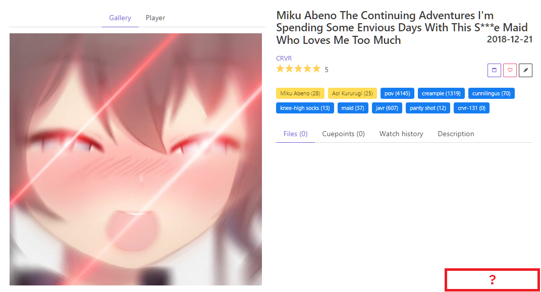Set rating to the fifth star
The width and height of the screenshot is (541, 292).
tap(316, 69)
